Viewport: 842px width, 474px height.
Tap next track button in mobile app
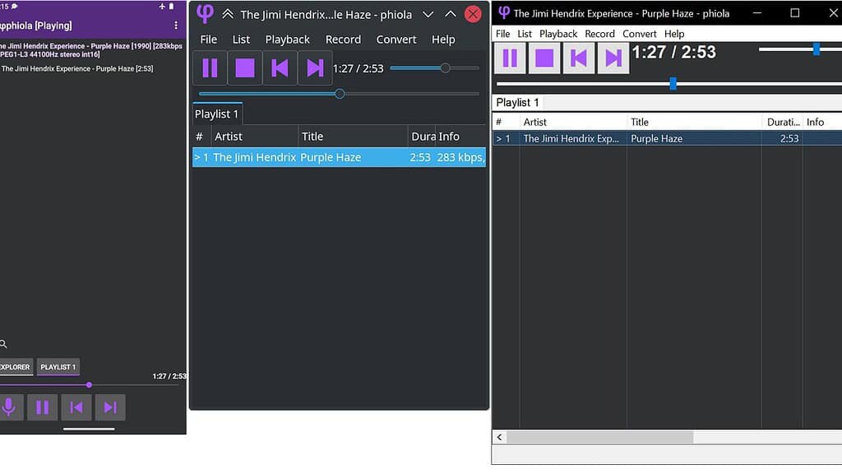click(x=110, y=407)
